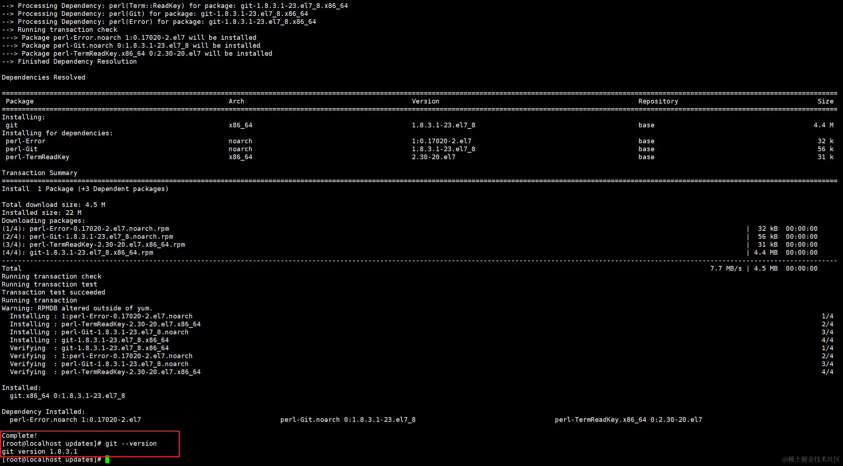Click 'Transaction test succeeded' line

tap(54, 292)
